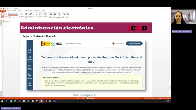The image size is (196, 110).
Task: Switch to the FORMULARIOS ribbon tab
Action: coord(28,11)
